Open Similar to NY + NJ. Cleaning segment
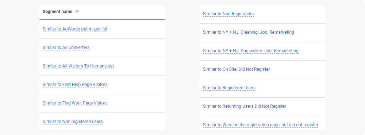Viewport: 365px width, 135px height. [248, 32]
